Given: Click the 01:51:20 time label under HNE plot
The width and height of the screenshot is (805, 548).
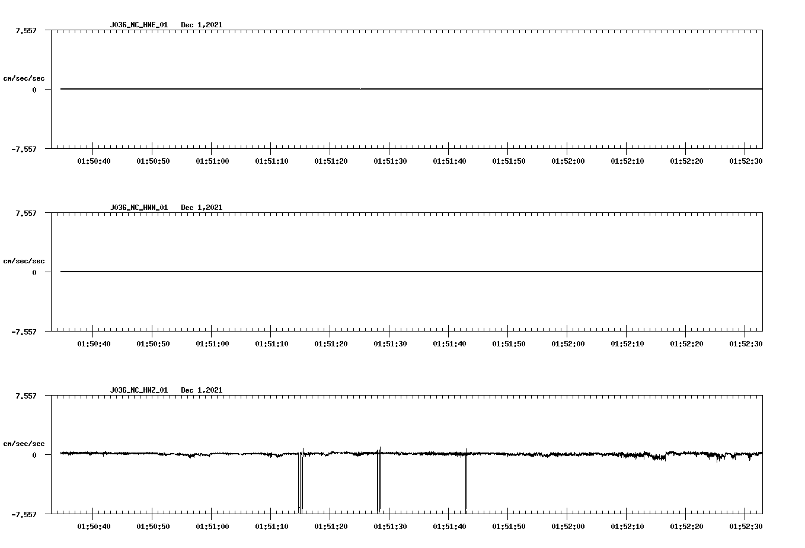Looking at the screenshot, I should coord(331,161).
